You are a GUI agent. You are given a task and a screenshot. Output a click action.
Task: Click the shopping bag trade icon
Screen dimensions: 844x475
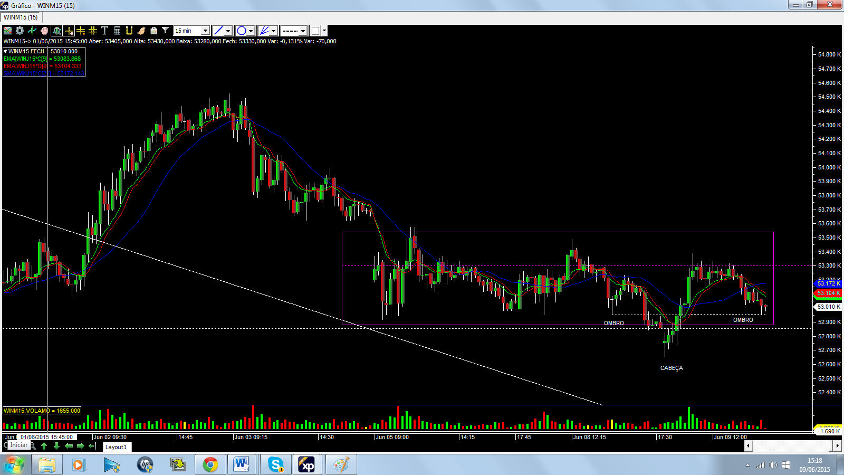[x=154, y=31]
